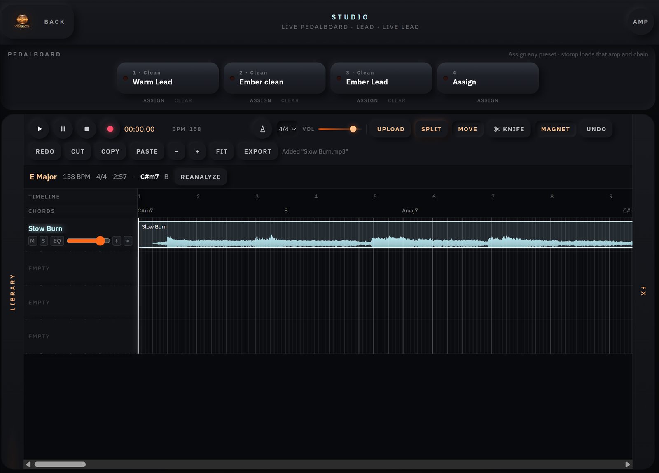Click the REDO button
The width and height of the screenshot is (659, 473).
(x=45, y=151)
